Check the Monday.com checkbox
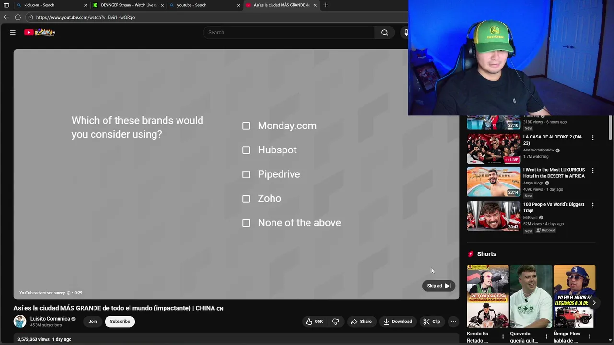614x345 pixels. pyautogui.click(x=246, y=126)
